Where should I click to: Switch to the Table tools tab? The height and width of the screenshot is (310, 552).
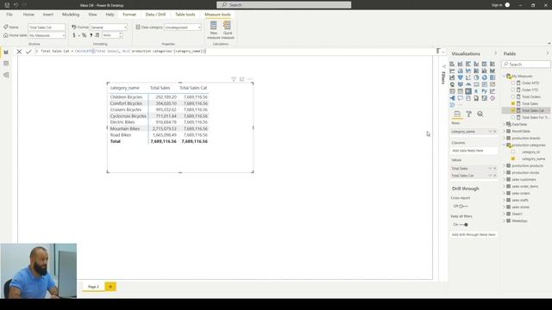point(185,15)
